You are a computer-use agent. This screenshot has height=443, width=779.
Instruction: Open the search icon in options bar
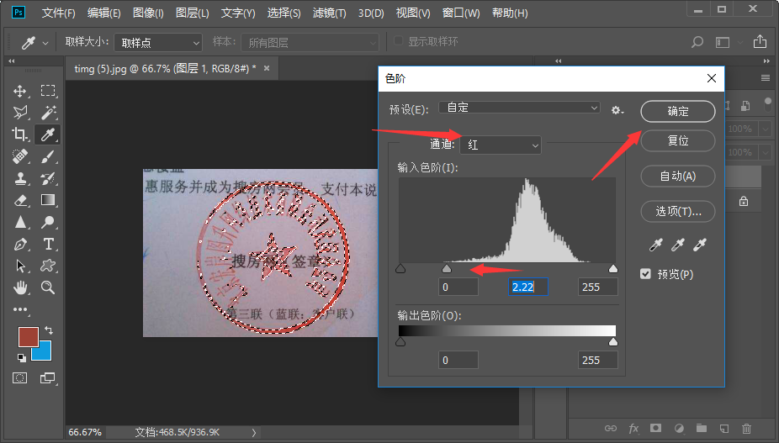point(697,42)
